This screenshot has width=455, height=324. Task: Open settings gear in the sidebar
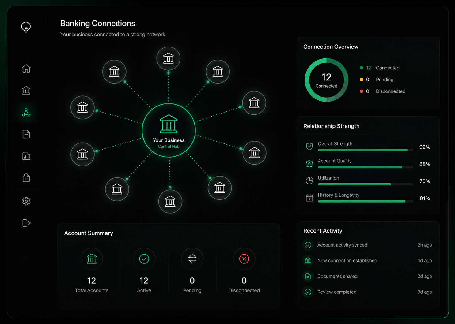[x=26, y=201]
